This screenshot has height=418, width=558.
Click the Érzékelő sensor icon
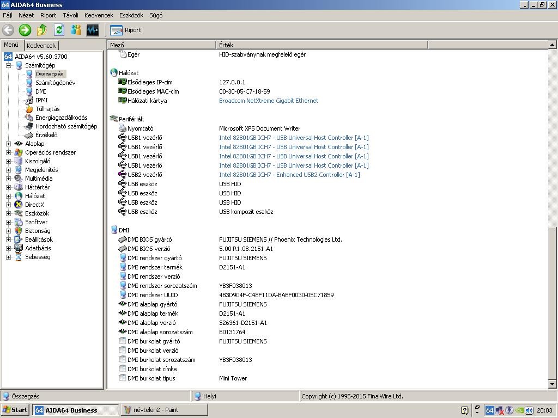click(x=29, y=135)
